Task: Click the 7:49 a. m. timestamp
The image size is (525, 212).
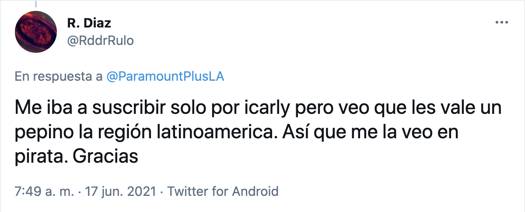Action: [x=41, y=191]
